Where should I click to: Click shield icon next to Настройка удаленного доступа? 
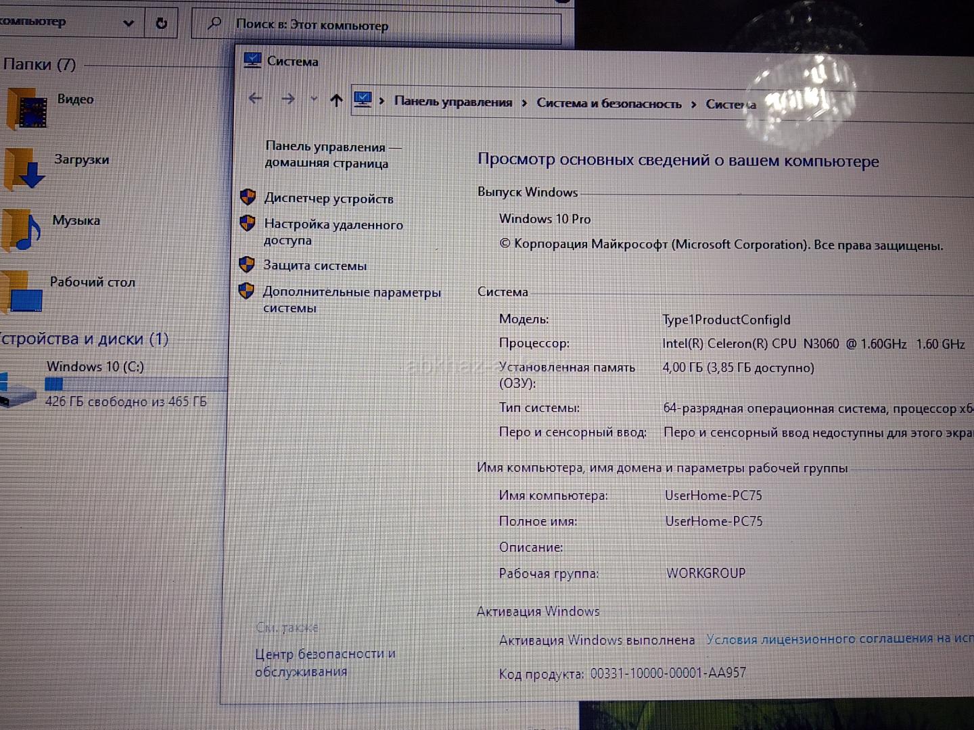(x=248, y=223)
